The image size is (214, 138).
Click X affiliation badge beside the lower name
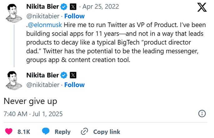tap(73, 75)
